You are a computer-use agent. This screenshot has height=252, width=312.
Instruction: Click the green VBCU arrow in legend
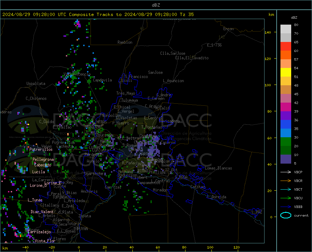pos(286,198)
